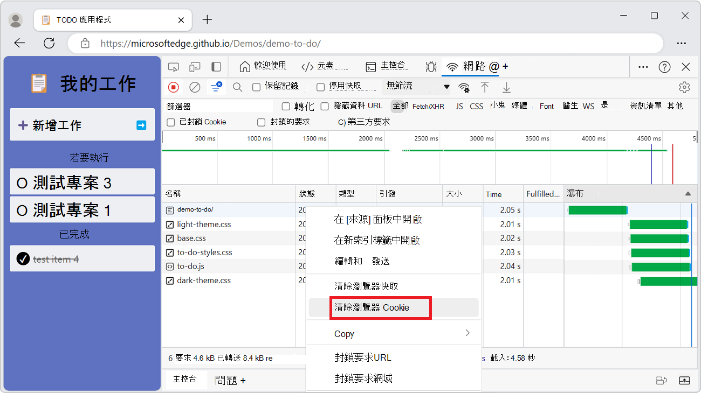The image size is (701, 393).
Task: Toggle device emulation mode
Action: tap(195, 66)
